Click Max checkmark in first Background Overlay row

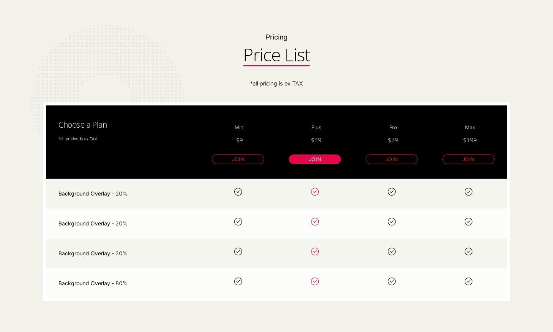click(x=469, y=192)
